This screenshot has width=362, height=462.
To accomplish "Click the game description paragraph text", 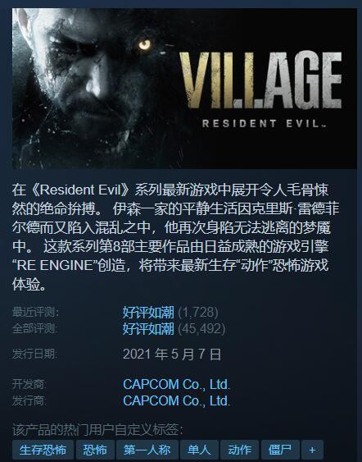I will click(x=175, y=237).
